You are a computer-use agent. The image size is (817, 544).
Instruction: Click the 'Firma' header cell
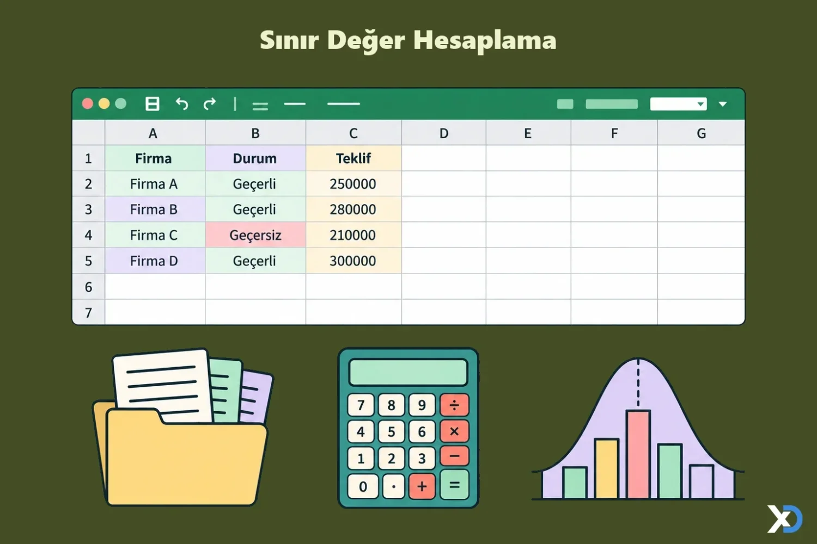pos(155,158)
